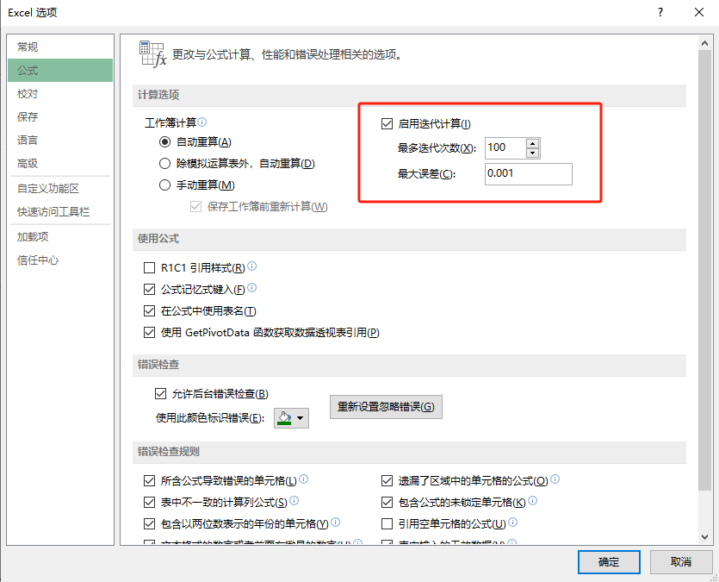Viewport: 719px width, 582px height.
Task: Open the 公式 category
Action: point(60,70)
